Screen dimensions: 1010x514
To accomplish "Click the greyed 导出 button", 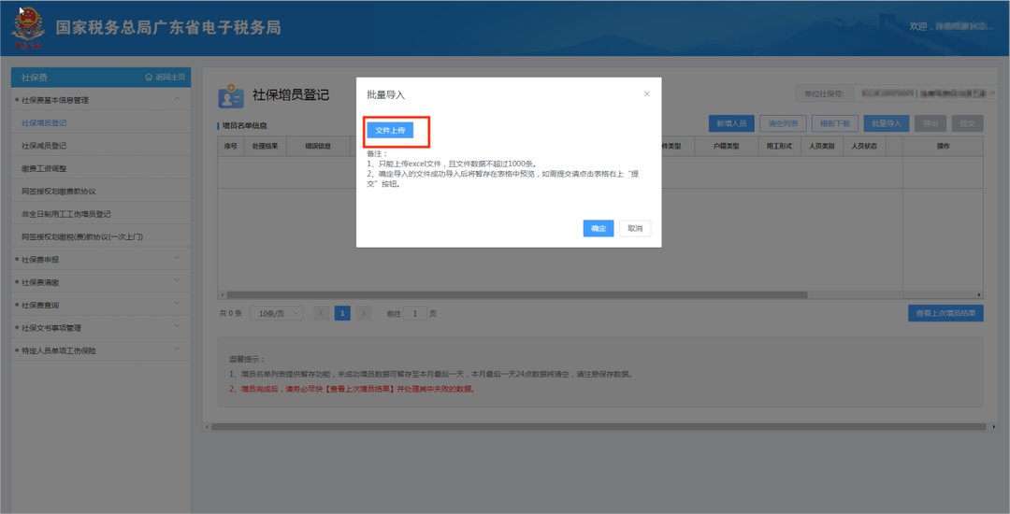I will [x=931, y=123].
